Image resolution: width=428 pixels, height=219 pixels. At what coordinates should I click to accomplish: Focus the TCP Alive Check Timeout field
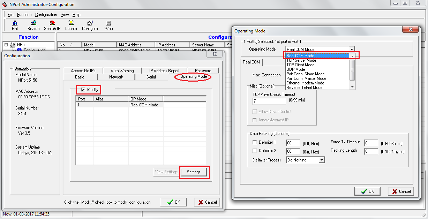(x=269, y=101)
